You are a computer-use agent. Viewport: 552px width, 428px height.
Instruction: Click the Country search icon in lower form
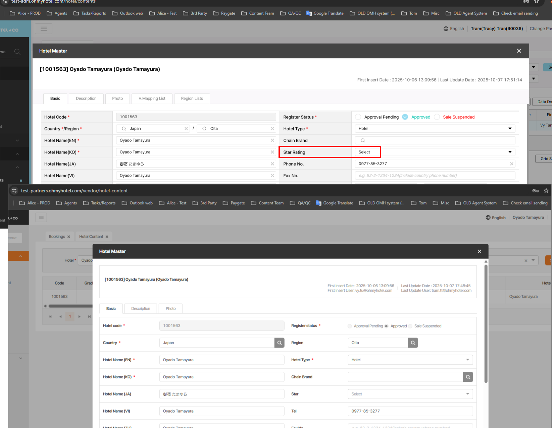[279, 343]
